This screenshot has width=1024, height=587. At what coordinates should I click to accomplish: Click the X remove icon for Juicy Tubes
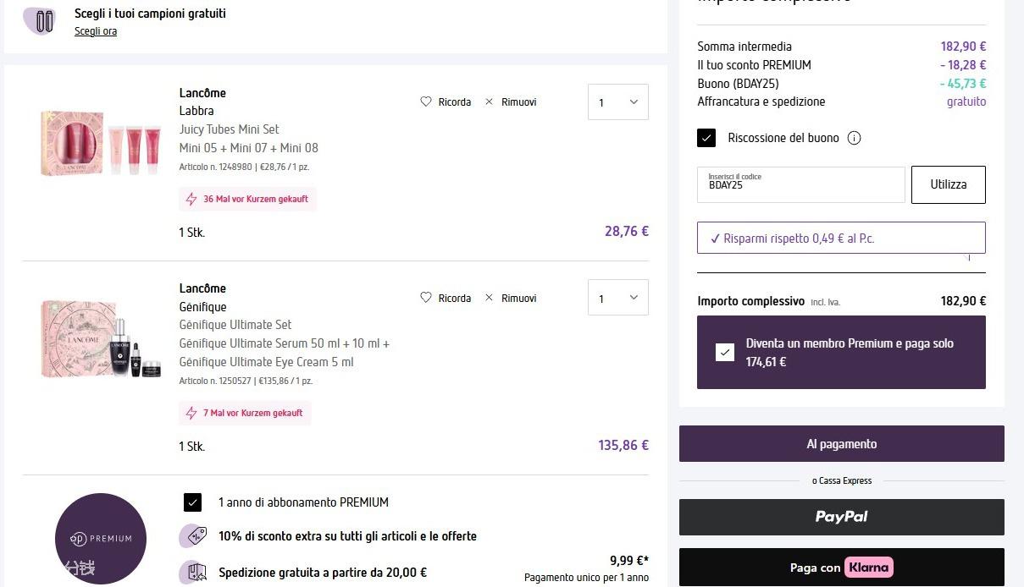489,101
